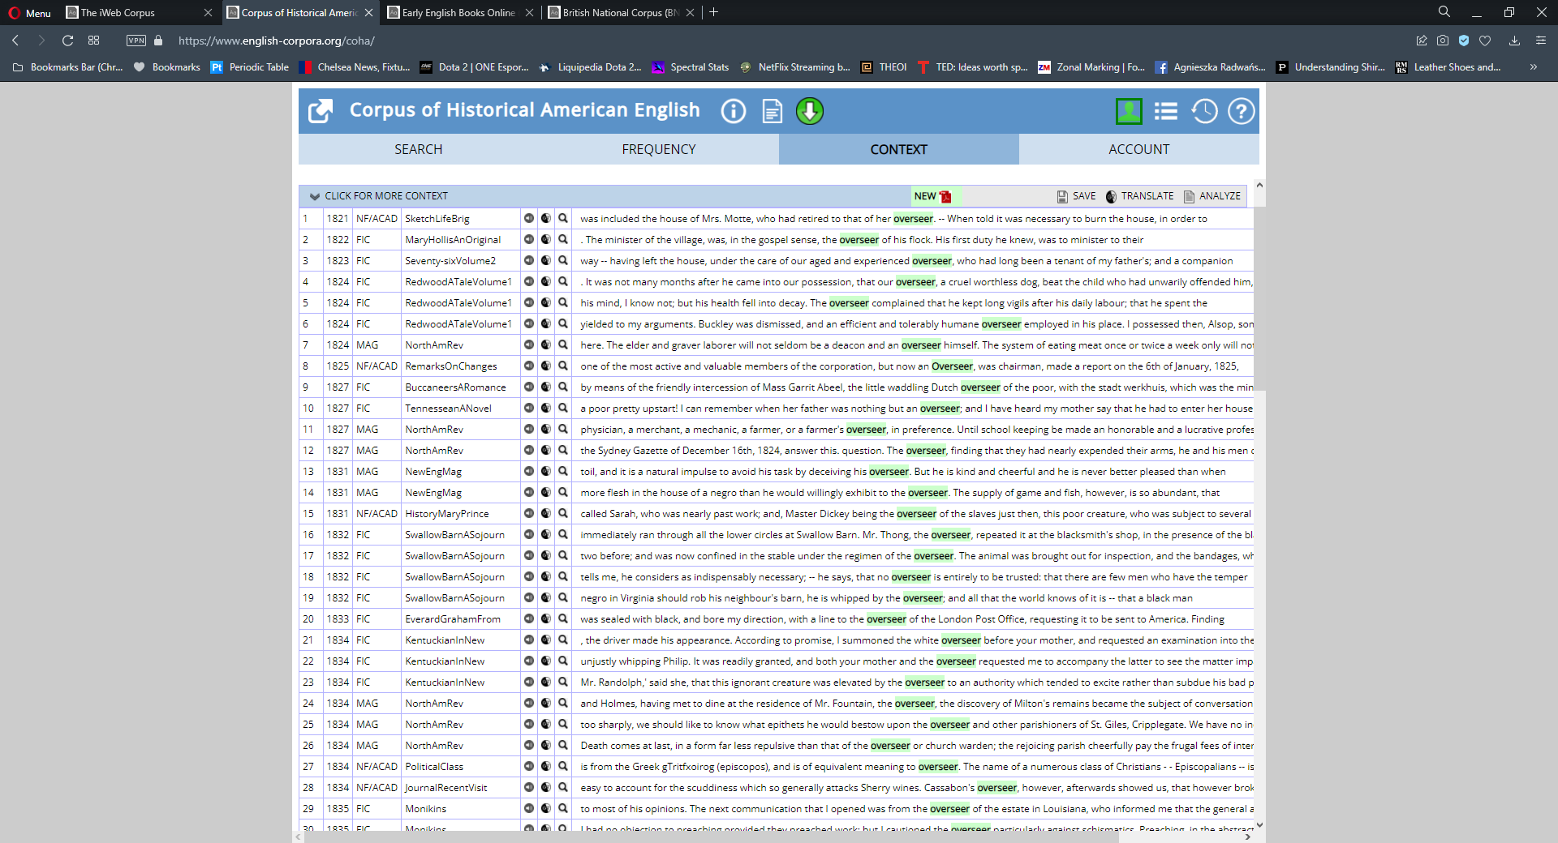
Task: Open SketchLifeBrig source link in row 1
Action: (x=437, y=219)
